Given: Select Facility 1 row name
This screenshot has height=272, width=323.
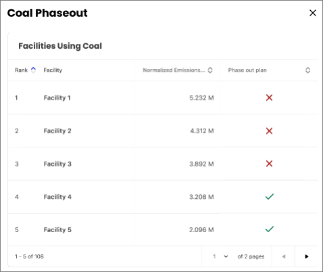Looking at the screenshot, I should 57,98.
